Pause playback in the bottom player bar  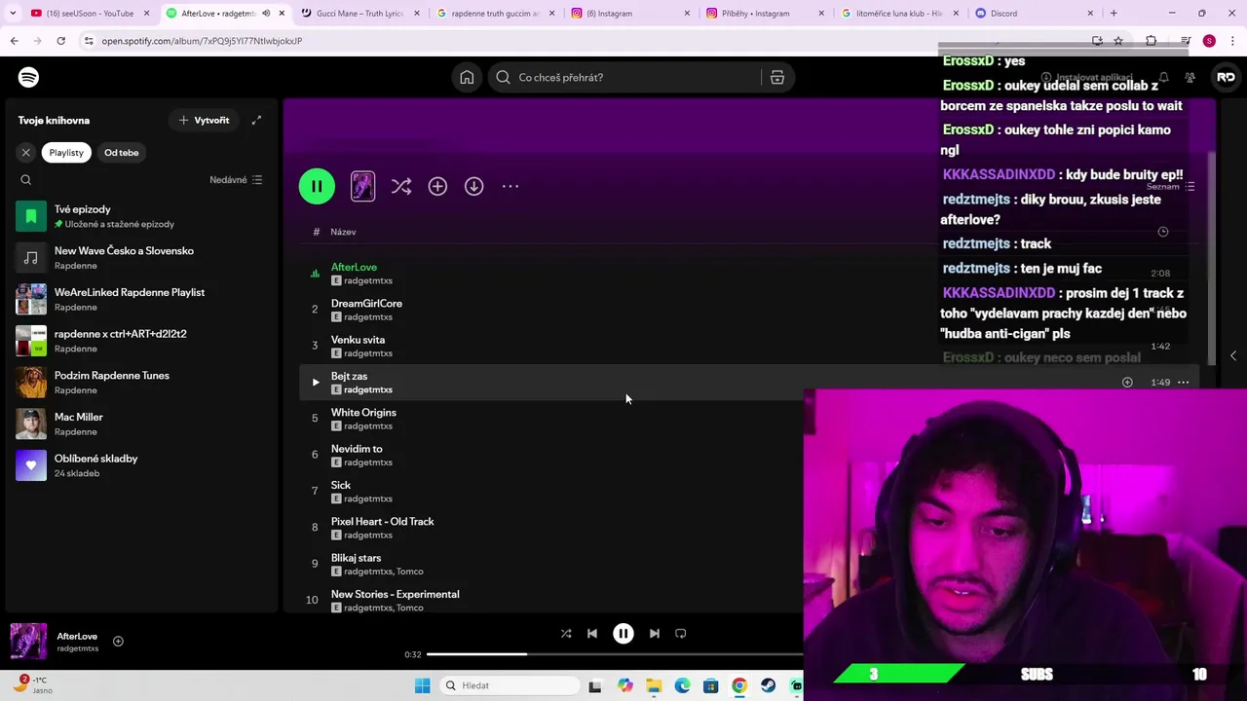[623, 633]
